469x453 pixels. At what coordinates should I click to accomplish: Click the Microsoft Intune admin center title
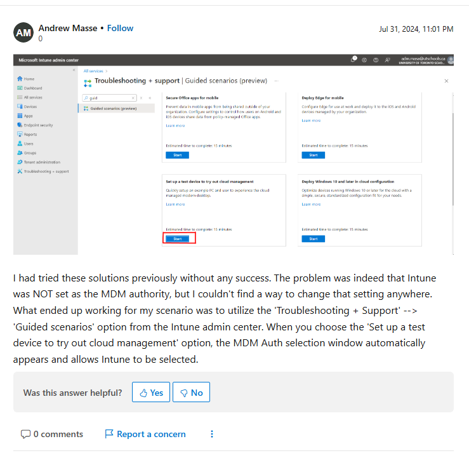pos(48,60)
